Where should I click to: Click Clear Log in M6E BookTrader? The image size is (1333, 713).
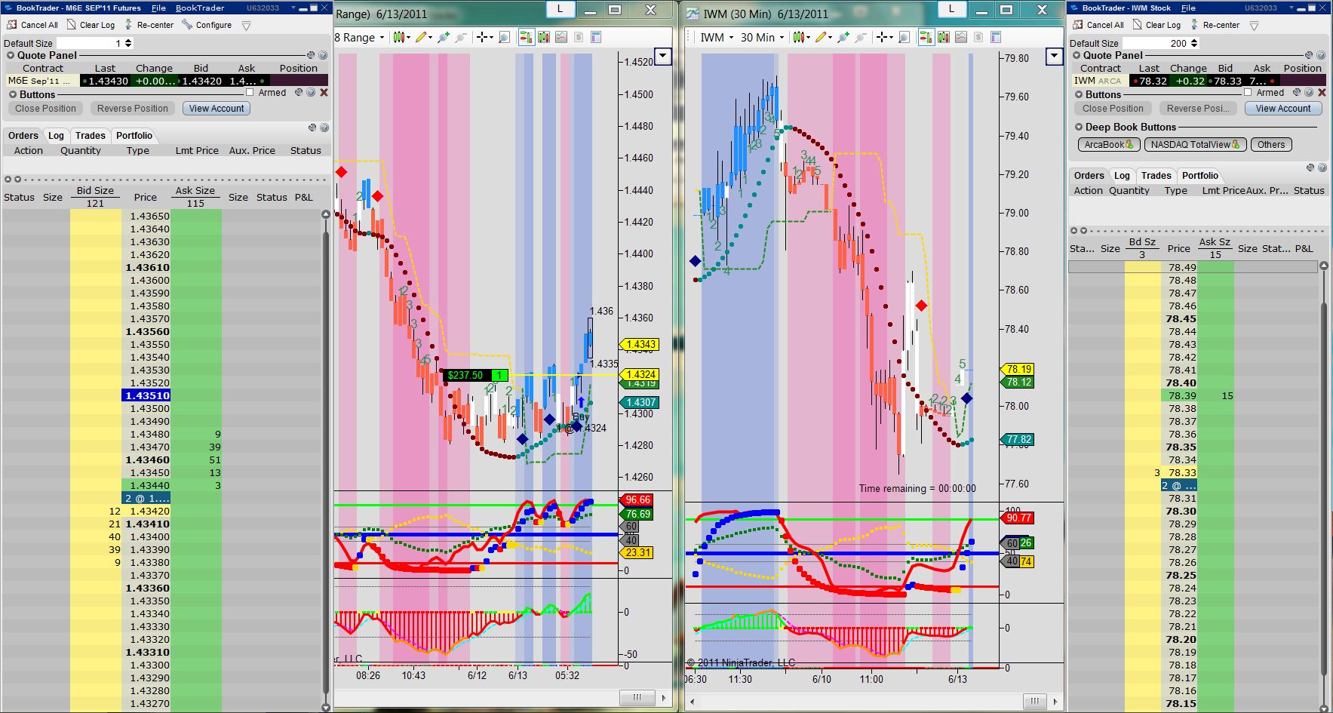(x=91, y=25)
